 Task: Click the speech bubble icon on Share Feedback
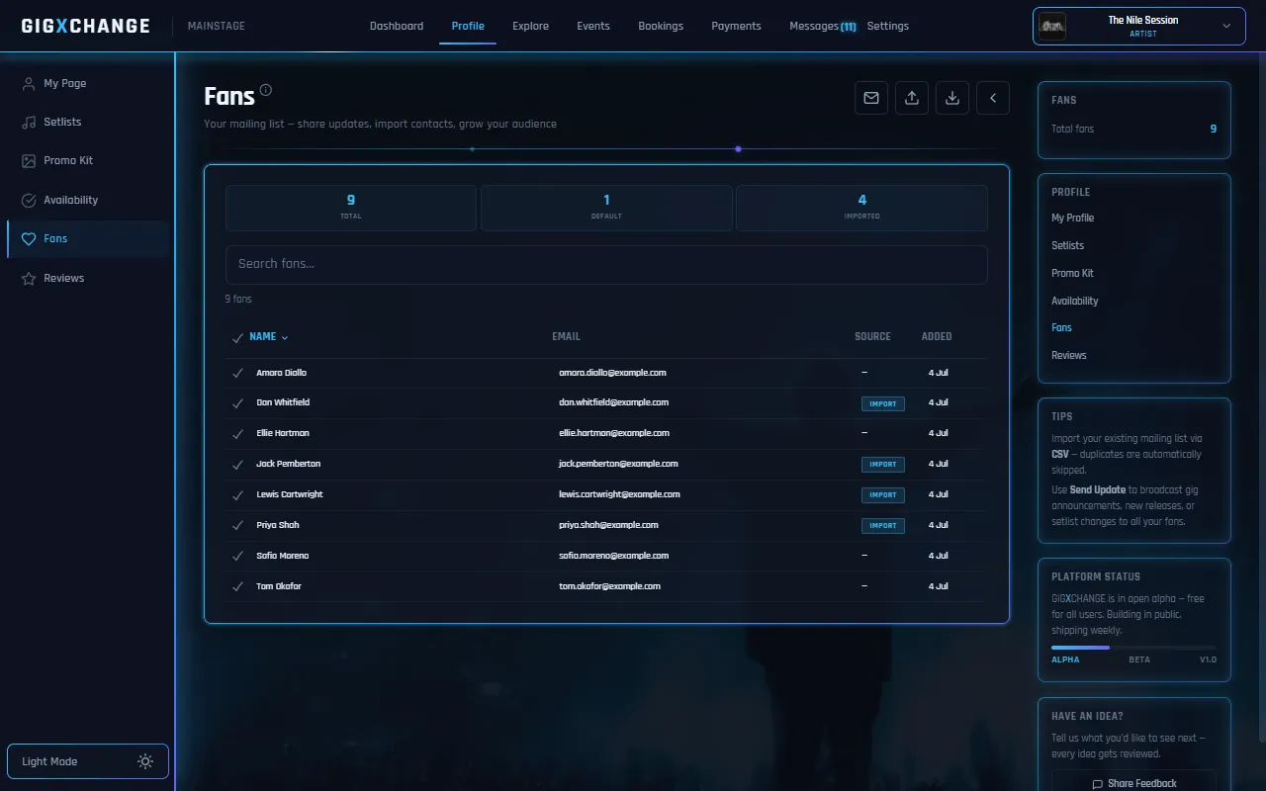tap(1097, 784)
